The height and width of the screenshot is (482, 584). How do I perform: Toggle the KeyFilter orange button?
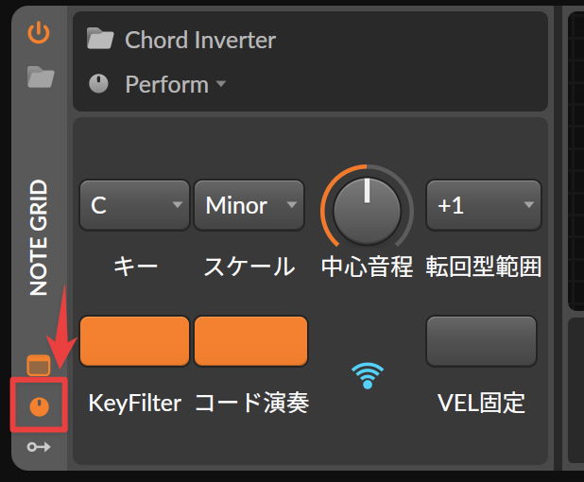coord(134,341)
